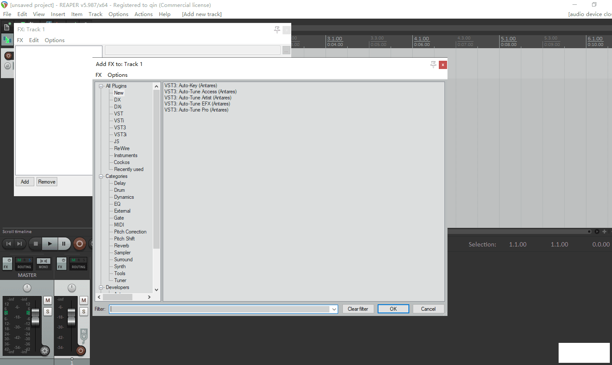Open the Insert menu in main menu bar
Screen dimensions: 612x365
pyautogui.click(x=58, y=14)
